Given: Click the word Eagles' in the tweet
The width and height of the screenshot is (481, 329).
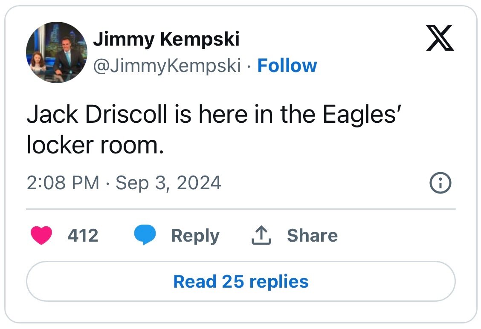Looking at the screenshot, I should pos(359,115).
